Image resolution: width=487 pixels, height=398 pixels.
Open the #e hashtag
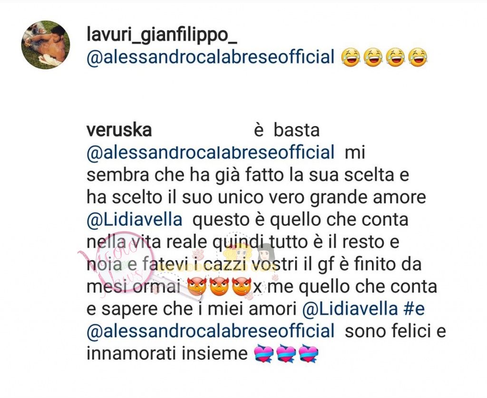pos(414,309)
